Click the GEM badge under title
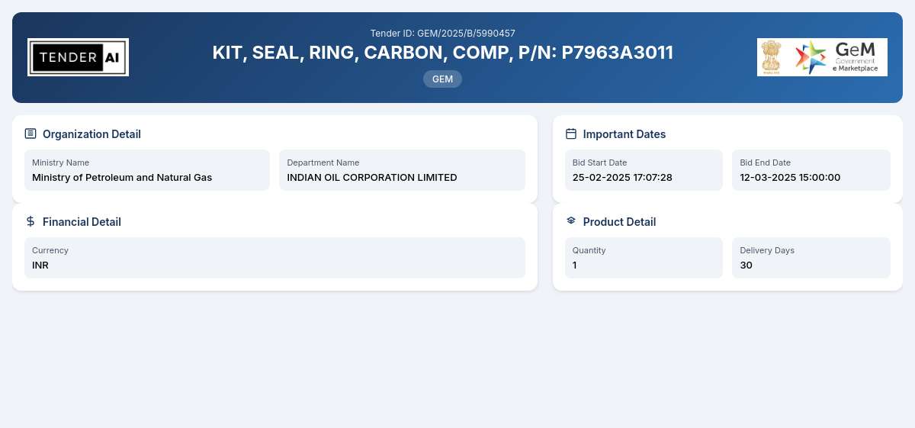 tap(442, 79)
